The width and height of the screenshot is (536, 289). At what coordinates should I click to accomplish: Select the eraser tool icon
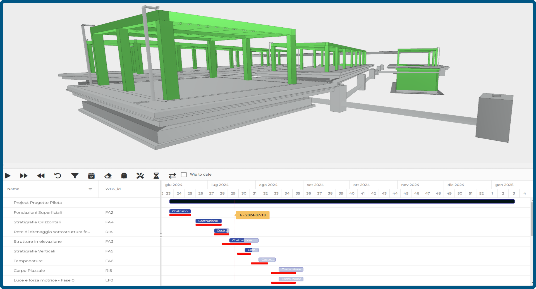(108, 176)
